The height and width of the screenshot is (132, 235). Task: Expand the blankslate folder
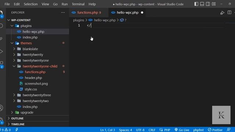pos(14,49)
